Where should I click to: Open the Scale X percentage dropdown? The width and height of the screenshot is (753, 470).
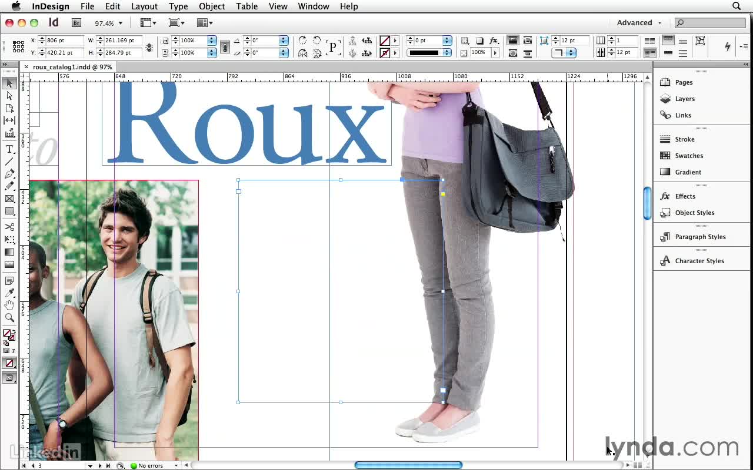(x=212, y=41)
